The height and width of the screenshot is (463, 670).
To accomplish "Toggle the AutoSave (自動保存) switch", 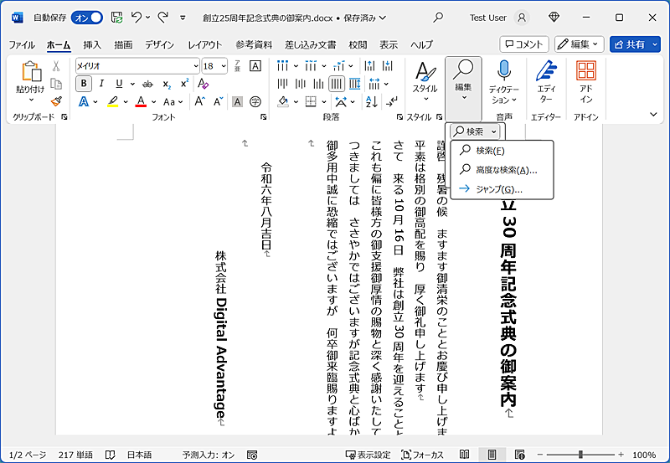I will [87, 17].
